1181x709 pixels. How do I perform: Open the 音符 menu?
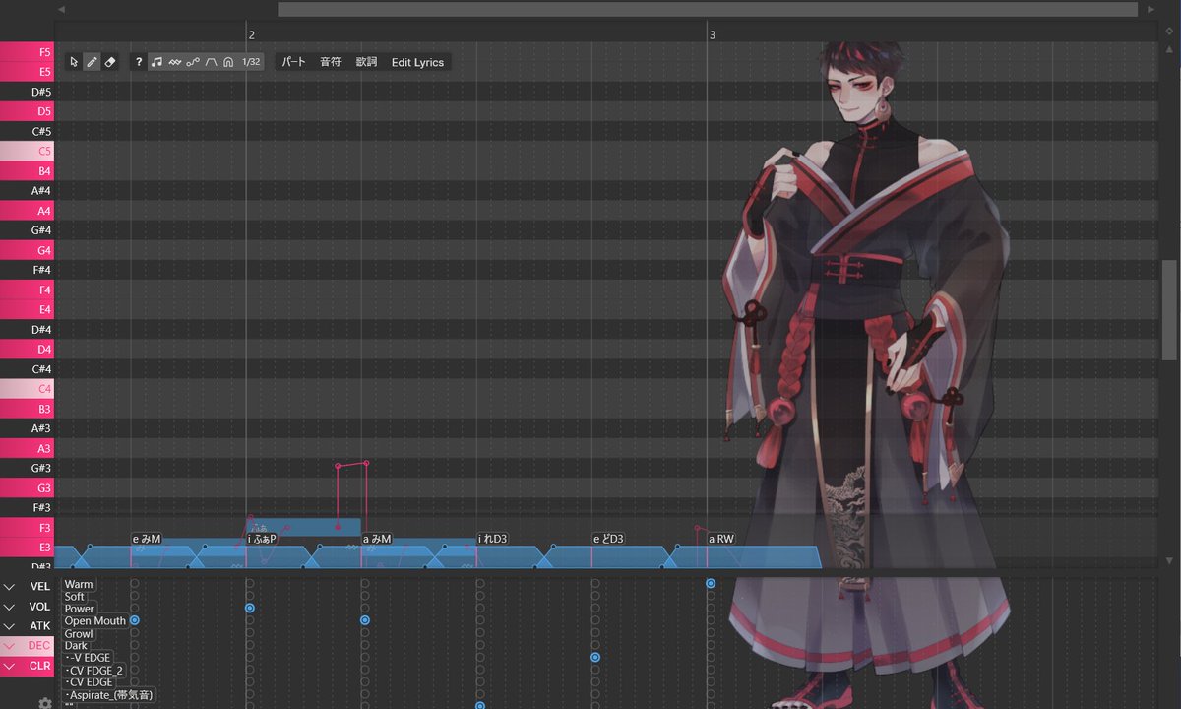331,62
